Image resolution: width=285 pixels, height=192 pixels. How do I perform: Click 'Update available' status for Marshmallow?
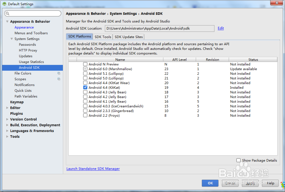click(244, 69)
